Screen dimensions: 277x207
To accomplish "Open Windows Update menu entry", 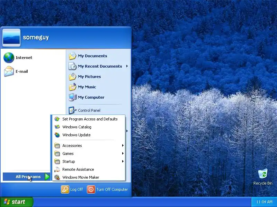I will pyautogui.click(x=89, y=135).
